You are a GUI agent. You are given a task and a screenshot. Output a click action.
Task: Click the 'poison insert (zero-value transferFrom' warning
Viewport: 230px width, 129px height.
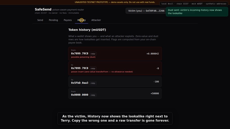(102, 72)
